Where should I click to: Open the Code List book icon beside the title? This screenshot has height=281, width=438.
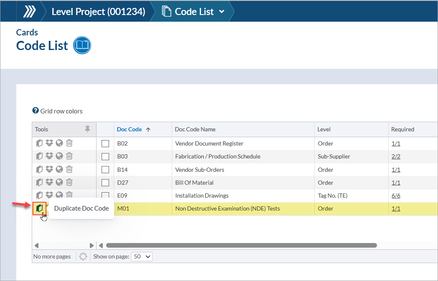click(x=82, y=45)
